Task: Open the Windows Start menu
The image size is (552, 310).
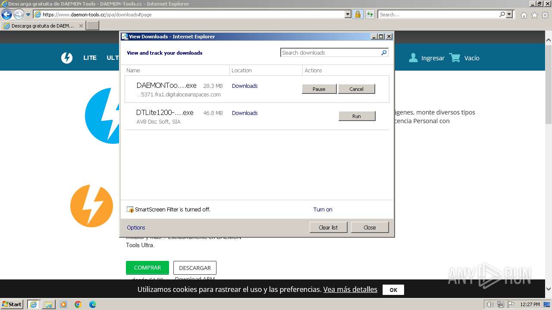Action: (x=12, y=304)
